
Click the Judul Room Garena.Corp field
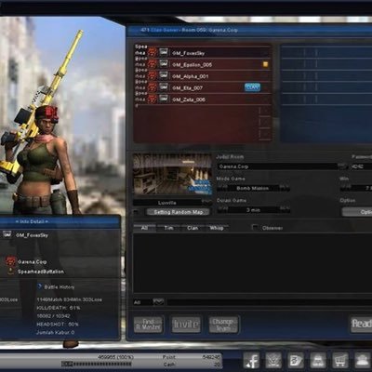coord(277,166)
